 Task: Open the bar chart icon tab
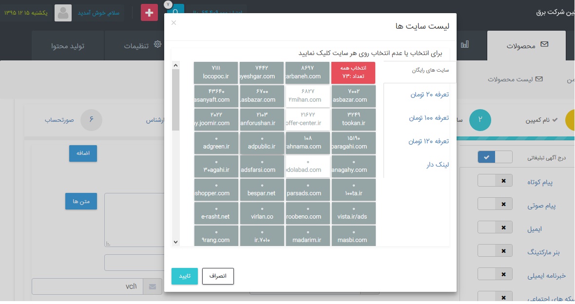464,45
